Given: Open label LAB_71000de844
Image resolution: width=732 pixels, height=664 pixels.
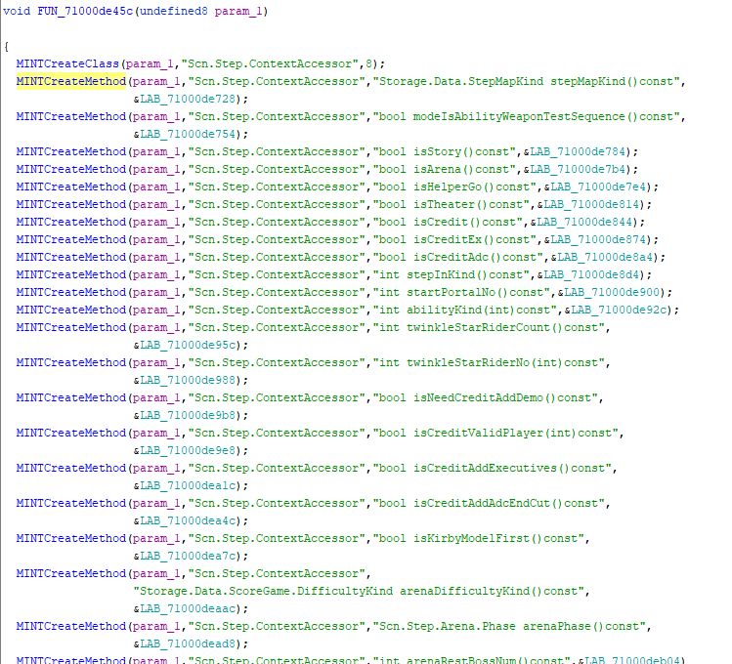Looking at the screenshot, I should [585, 222].
